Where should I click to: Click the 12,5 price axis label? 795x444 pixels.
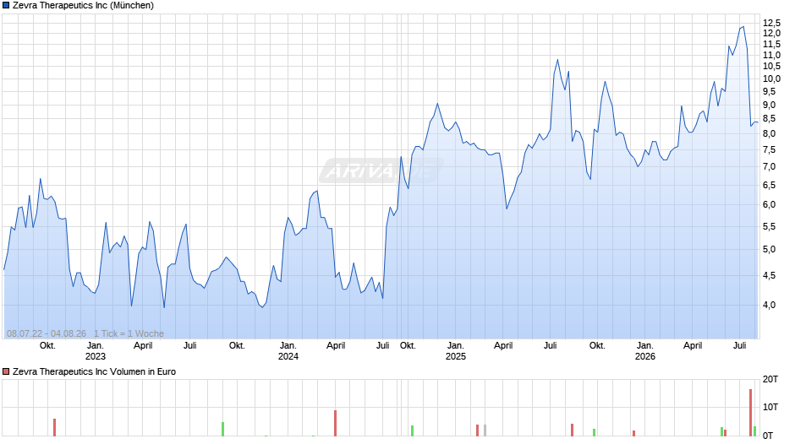pyautogui.click(x=771, y=23)
